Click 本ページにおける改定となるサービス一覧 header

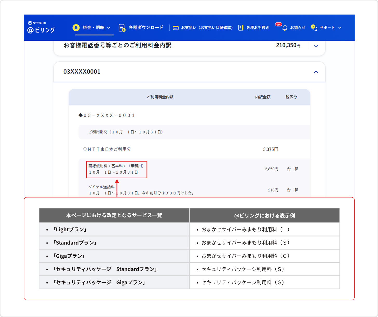pos(114,215)
